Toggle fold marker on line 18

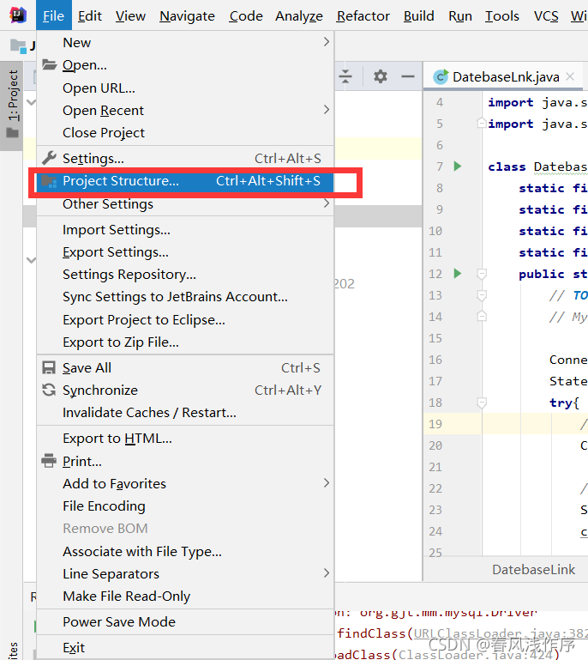point(482,403)
